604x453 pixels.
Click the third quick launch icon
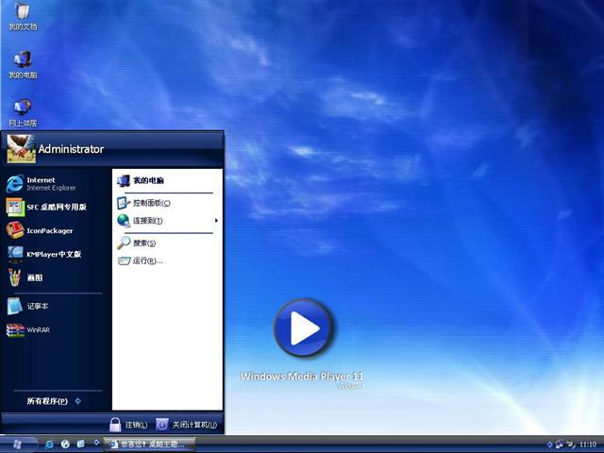click(81, 445)
